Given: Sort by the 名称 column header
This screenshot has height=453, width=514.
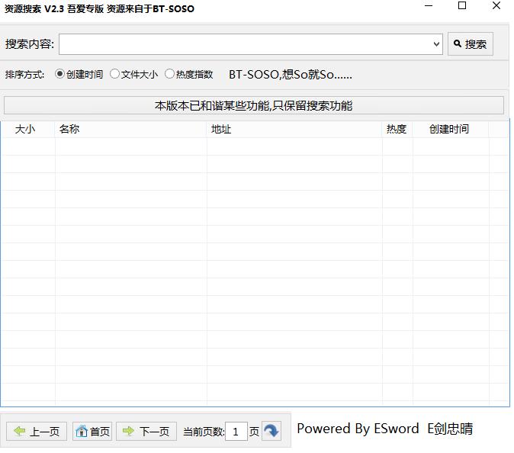Looking at the screenshot, I should click(x=130, y=129).
